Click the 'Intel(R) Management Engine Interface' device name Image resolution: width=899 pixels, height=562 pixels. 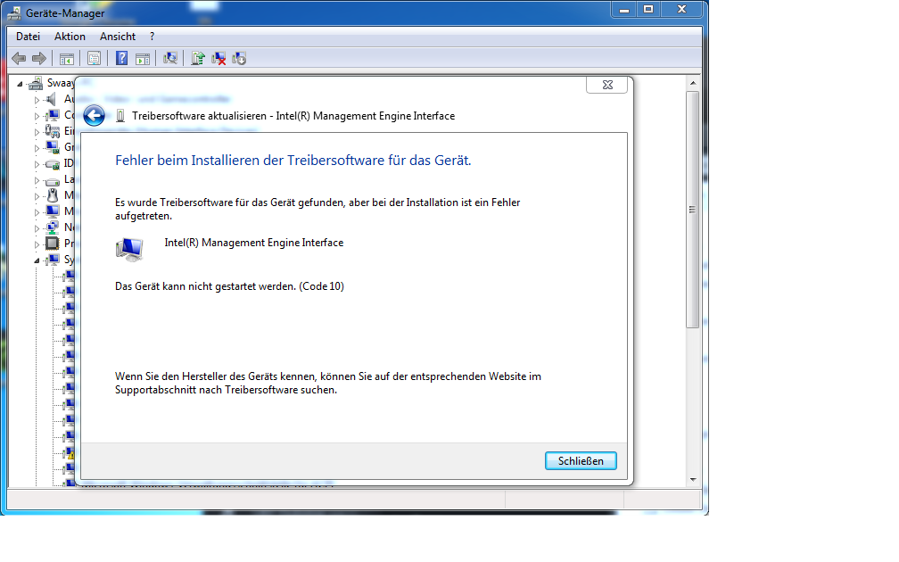pyautogui.click(x=254, y=243)
